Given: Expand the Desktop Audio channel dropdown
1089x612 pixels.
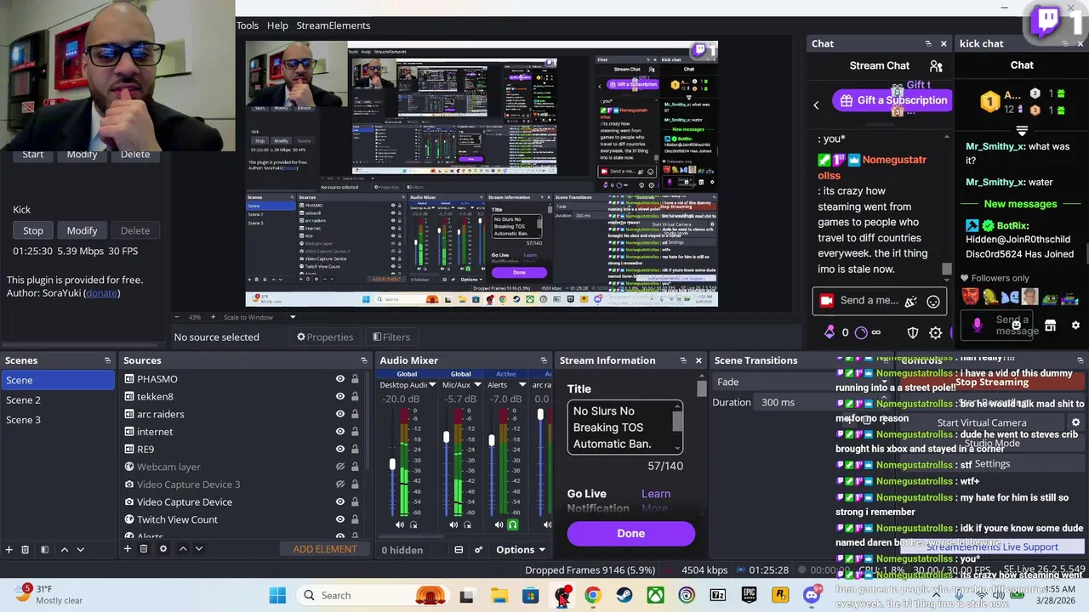Looking at the screenshot, I should coord(432,385).
